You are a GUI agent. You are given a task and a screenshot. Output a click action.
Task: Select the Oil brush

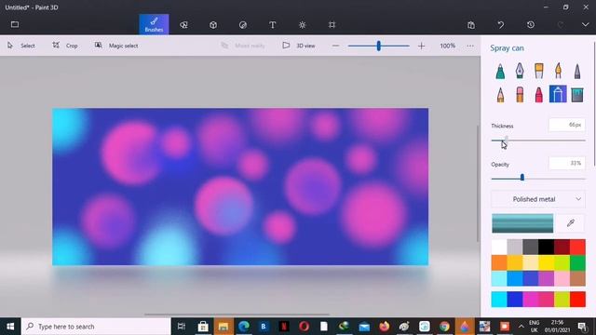(538, 71)
